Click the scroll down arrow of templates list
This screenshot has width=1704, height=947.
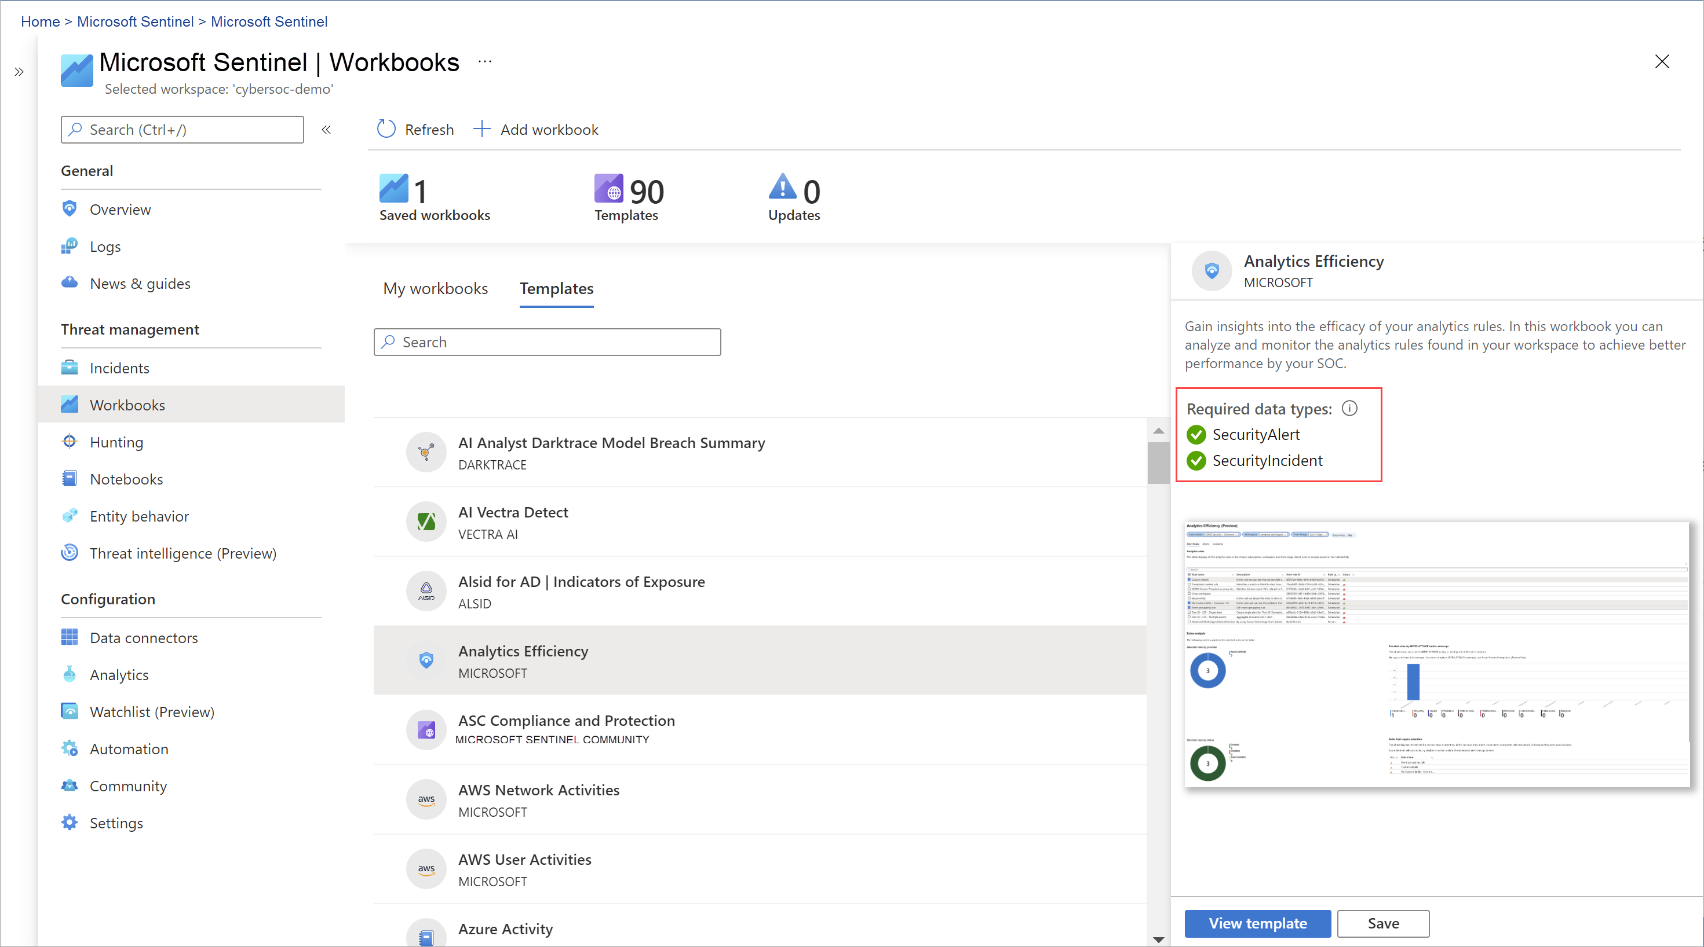pyautogui.click(x=1158, y=939)
